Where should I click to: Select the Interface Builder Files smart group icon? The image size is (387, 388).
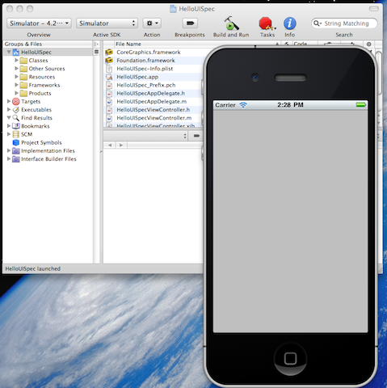coord(16,159)
